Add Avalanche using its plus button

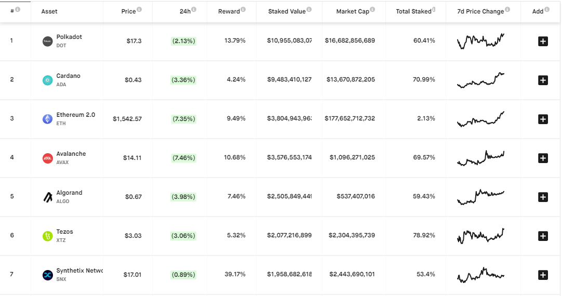tap(543, 158)
